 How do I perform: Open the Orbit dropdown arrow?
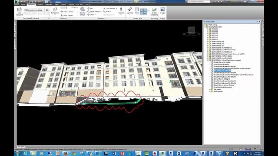coord(95,15)
